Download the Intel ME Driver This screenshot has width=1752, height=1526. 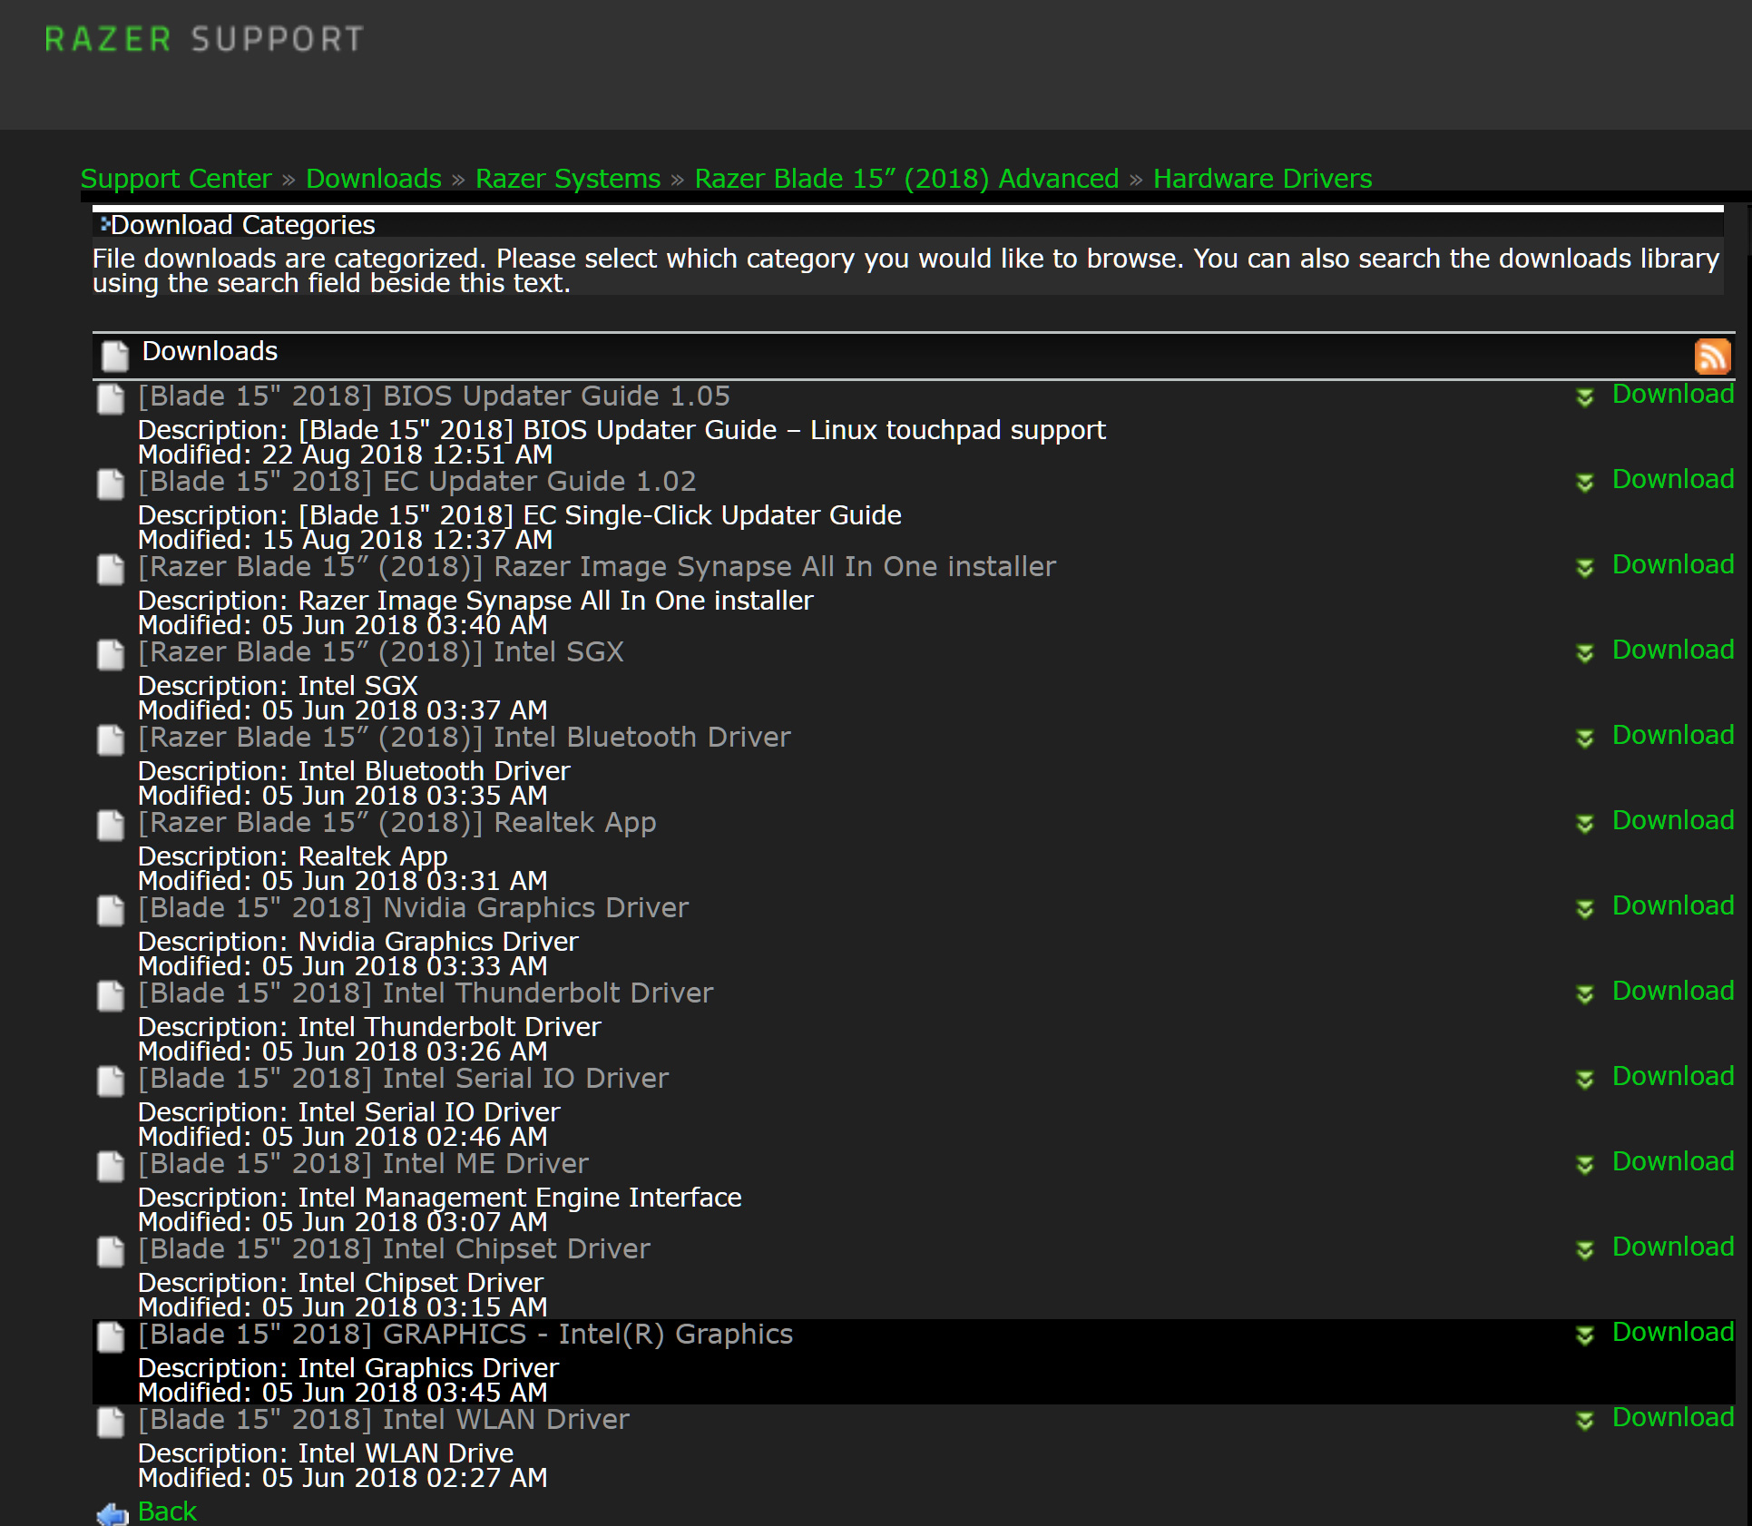tap(1673, 1161)
